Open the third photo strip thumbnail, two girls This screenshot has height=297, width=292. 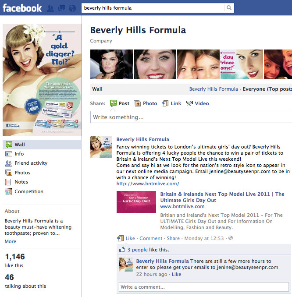coord(198,64)
